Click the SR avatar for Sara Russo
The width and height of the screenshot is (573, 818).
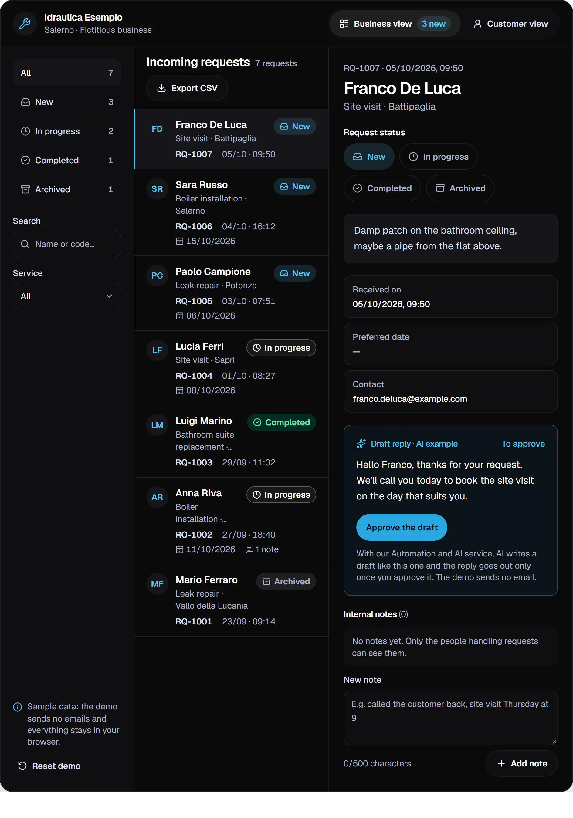pyautogui.click(x=157, y=189)
